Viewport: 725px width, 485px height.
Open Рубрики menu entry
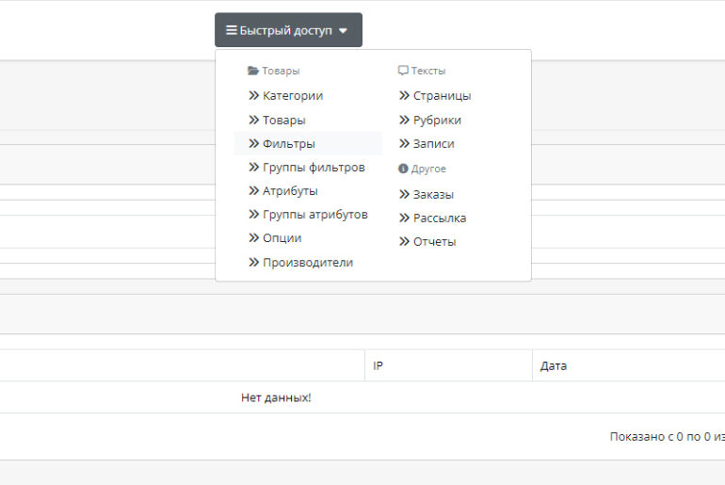click(x=436, y=120)
